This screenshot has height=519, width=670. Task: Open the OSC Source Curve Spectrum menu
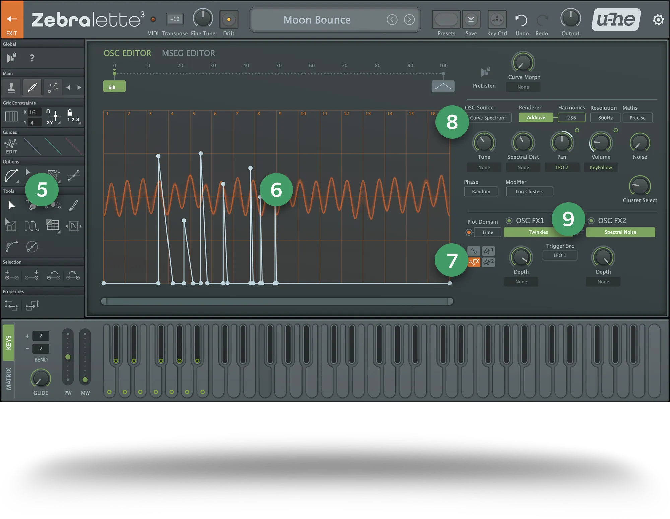489,118
